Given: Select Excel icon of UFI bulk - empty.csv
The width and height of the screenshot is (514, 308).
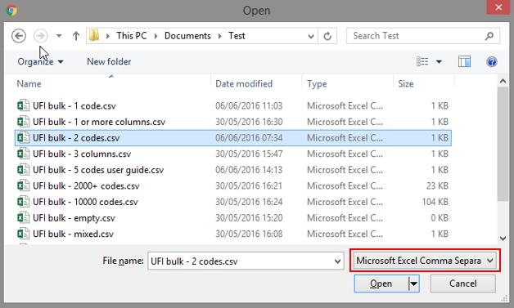Looking at the screenshot, I should (23, 218).
